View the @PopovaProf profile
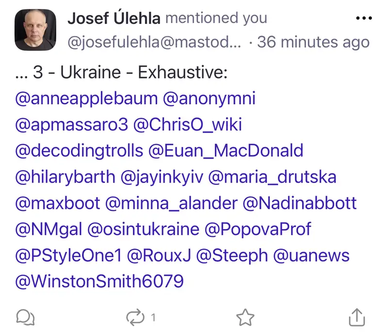388x333 pixels. tap(258, 229)
